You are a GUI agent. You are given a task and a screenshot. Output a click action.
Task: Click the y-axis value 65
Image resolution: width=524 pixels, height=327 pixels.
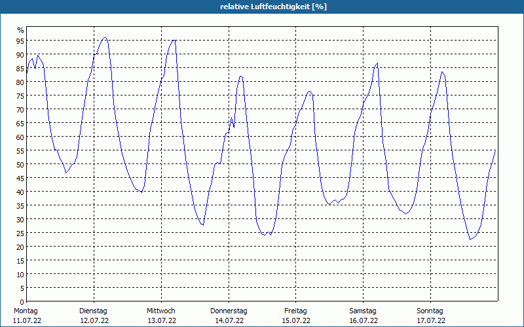point(20,124)
